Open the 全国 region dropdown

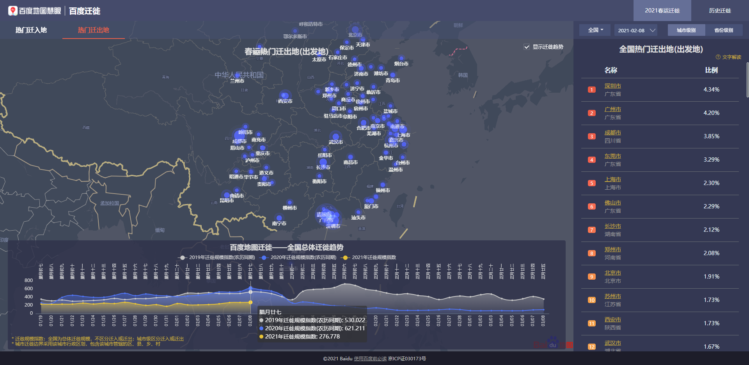click(x=595, y=30)
